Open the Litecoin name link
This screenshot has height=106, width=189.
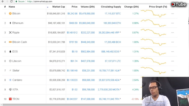click(x=17, y=61)
